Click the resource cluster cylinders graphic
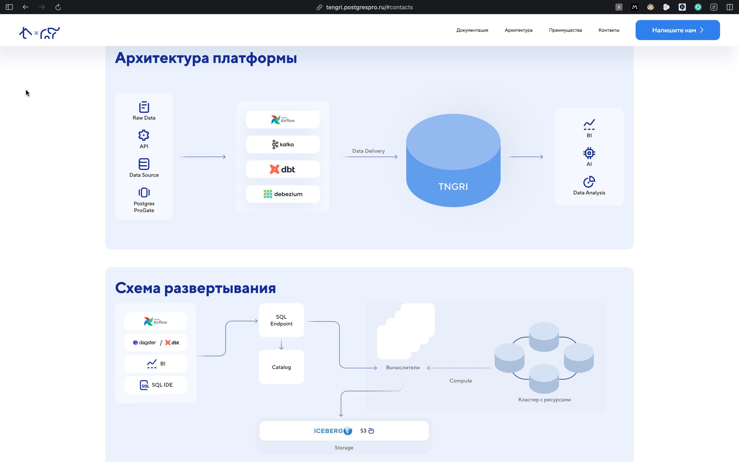 click(544, 358)
